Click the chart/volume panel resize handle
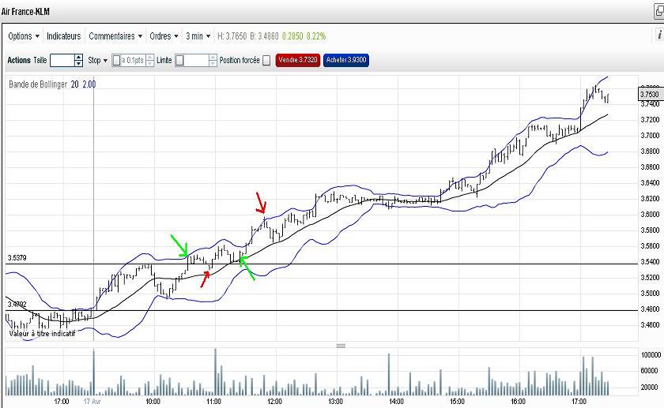The image size is (664, 408). point(341,346)
